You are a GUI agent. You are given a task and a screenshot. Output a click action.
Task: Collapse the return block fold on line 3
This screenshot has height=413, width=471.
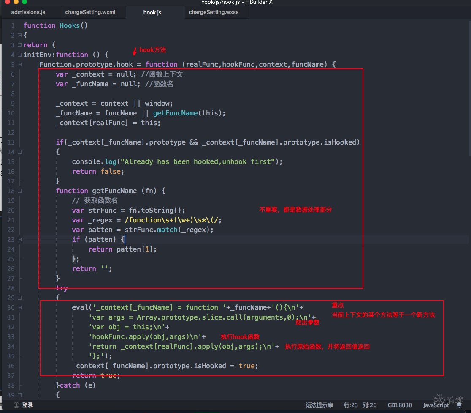point(19,45)
